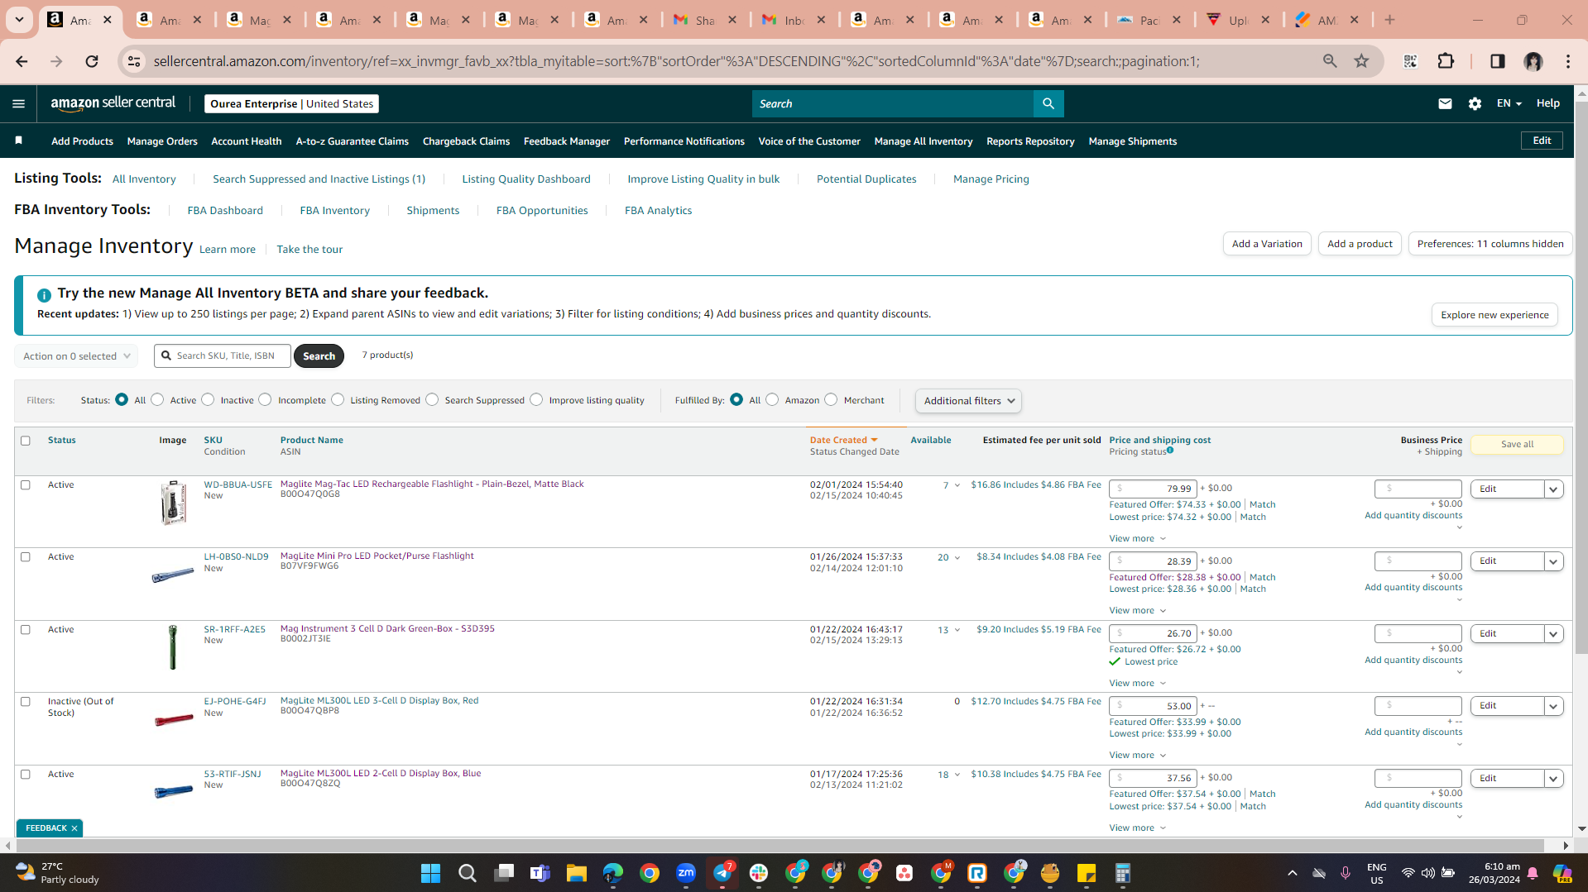The height and width of the screenshot is (892, 1588).
Task: Select the Listing Removed radio button
Action: 338,399
